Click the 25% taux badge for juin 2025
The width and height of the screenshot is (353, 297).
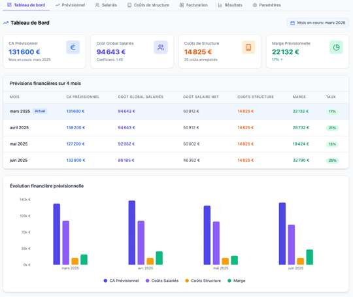pyautogui.click(x=332, y=161)
